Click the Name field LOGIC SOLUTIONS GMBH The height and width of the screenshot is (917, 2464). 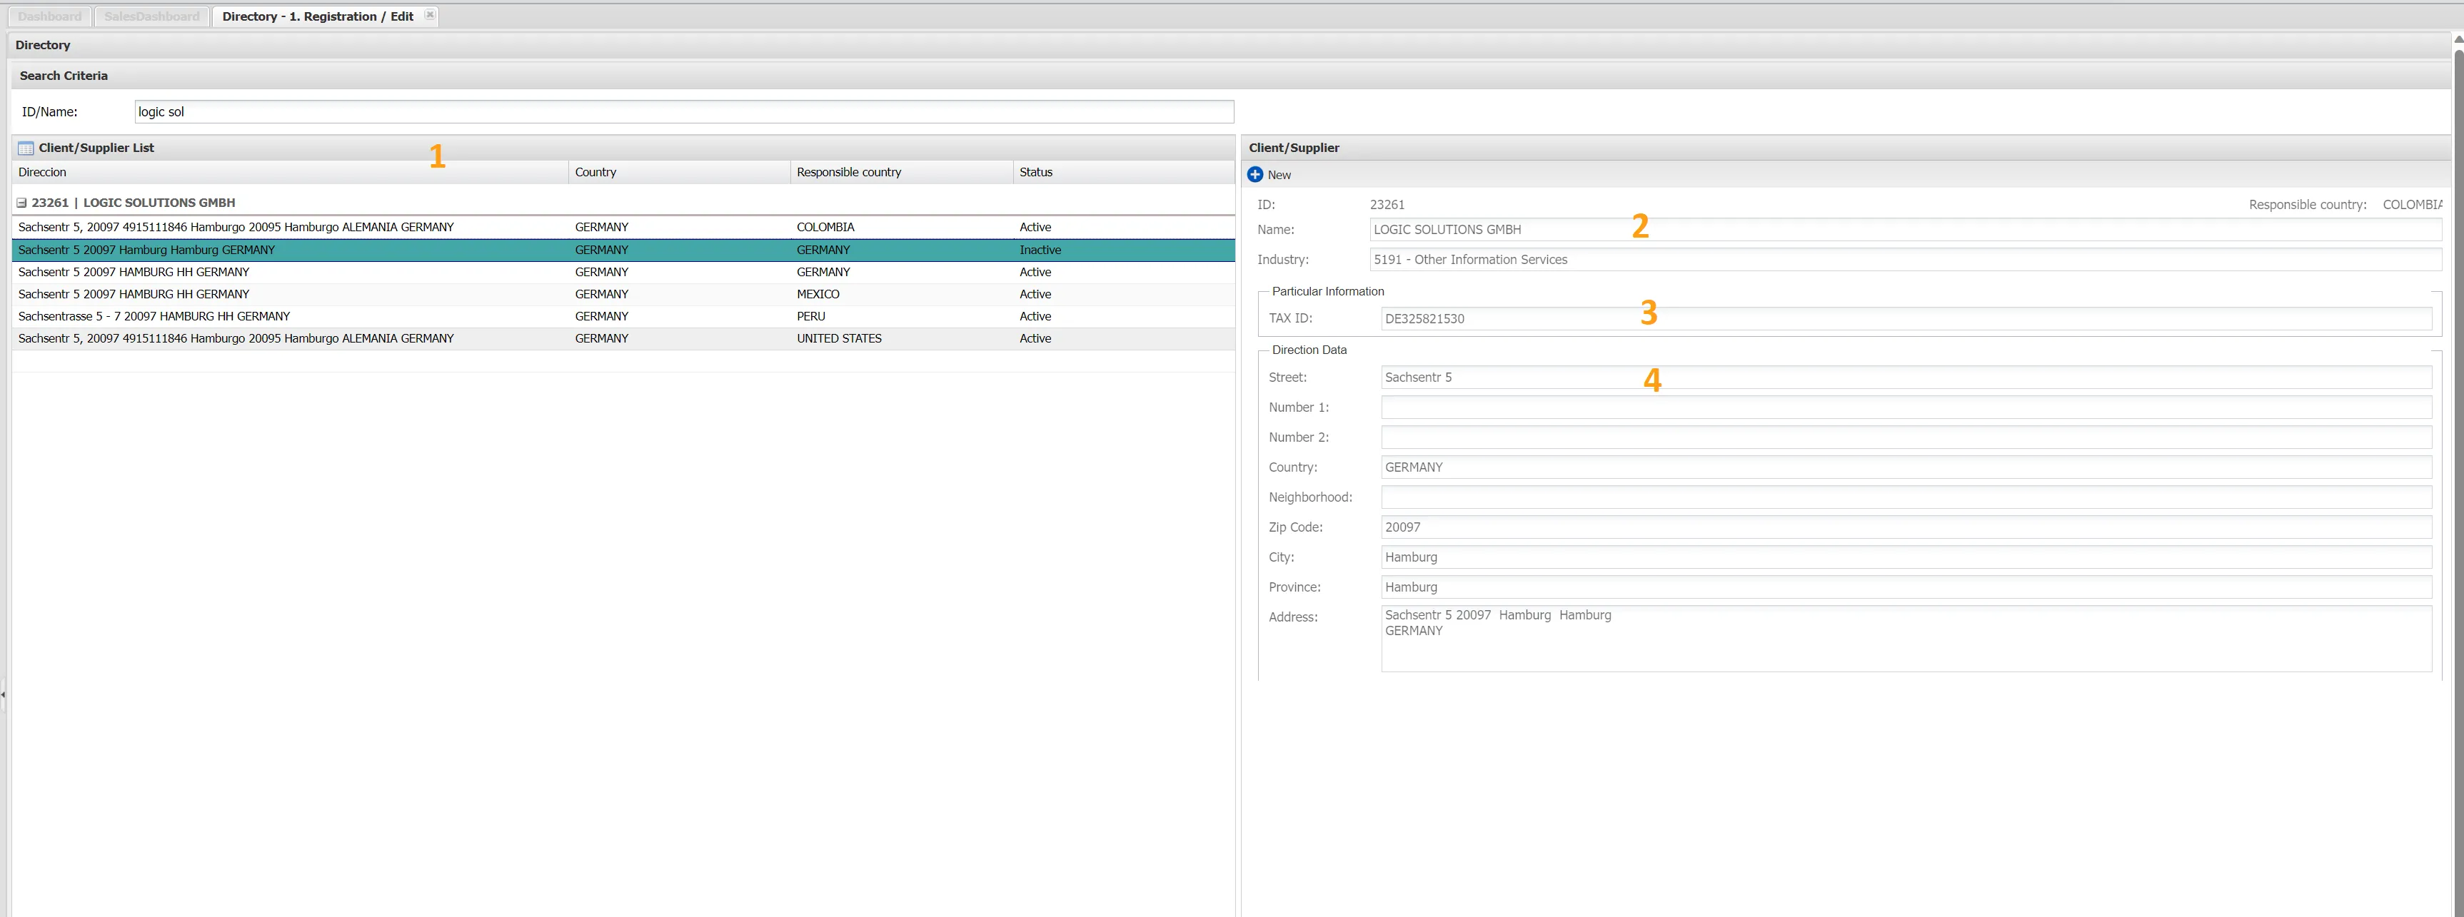[1906, 230]
